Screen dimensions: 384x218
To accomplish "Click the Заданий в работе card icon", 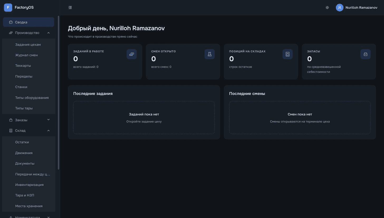I will pos(132,54).
